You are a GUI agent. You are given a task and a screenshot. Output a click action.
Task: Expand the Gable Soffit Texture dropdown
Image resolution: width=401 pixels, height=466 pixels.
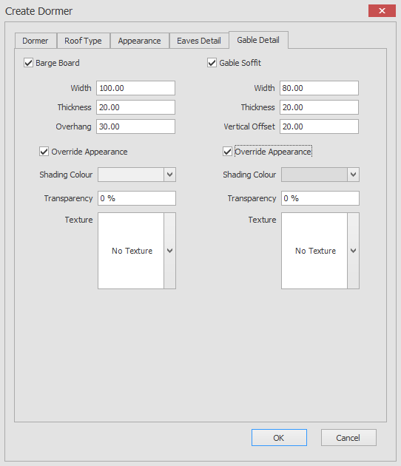[x=353, y=251]
